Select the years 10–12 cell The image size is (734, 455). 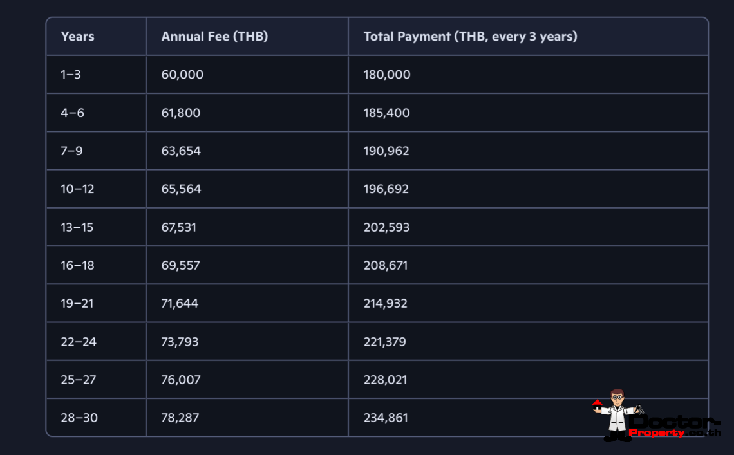pyautogui.click(x=75, y=189)
